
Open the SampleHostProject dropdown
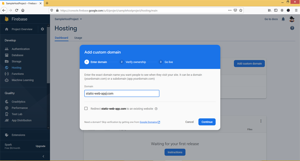coord(68,19)
